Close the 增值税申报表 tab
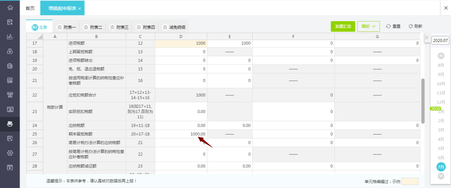This screenshot has width=451, height=188. 79,8
